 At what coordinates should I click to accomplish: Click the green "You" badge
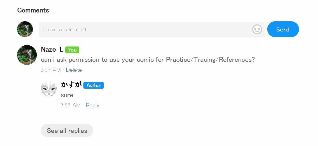coord(72,50)
